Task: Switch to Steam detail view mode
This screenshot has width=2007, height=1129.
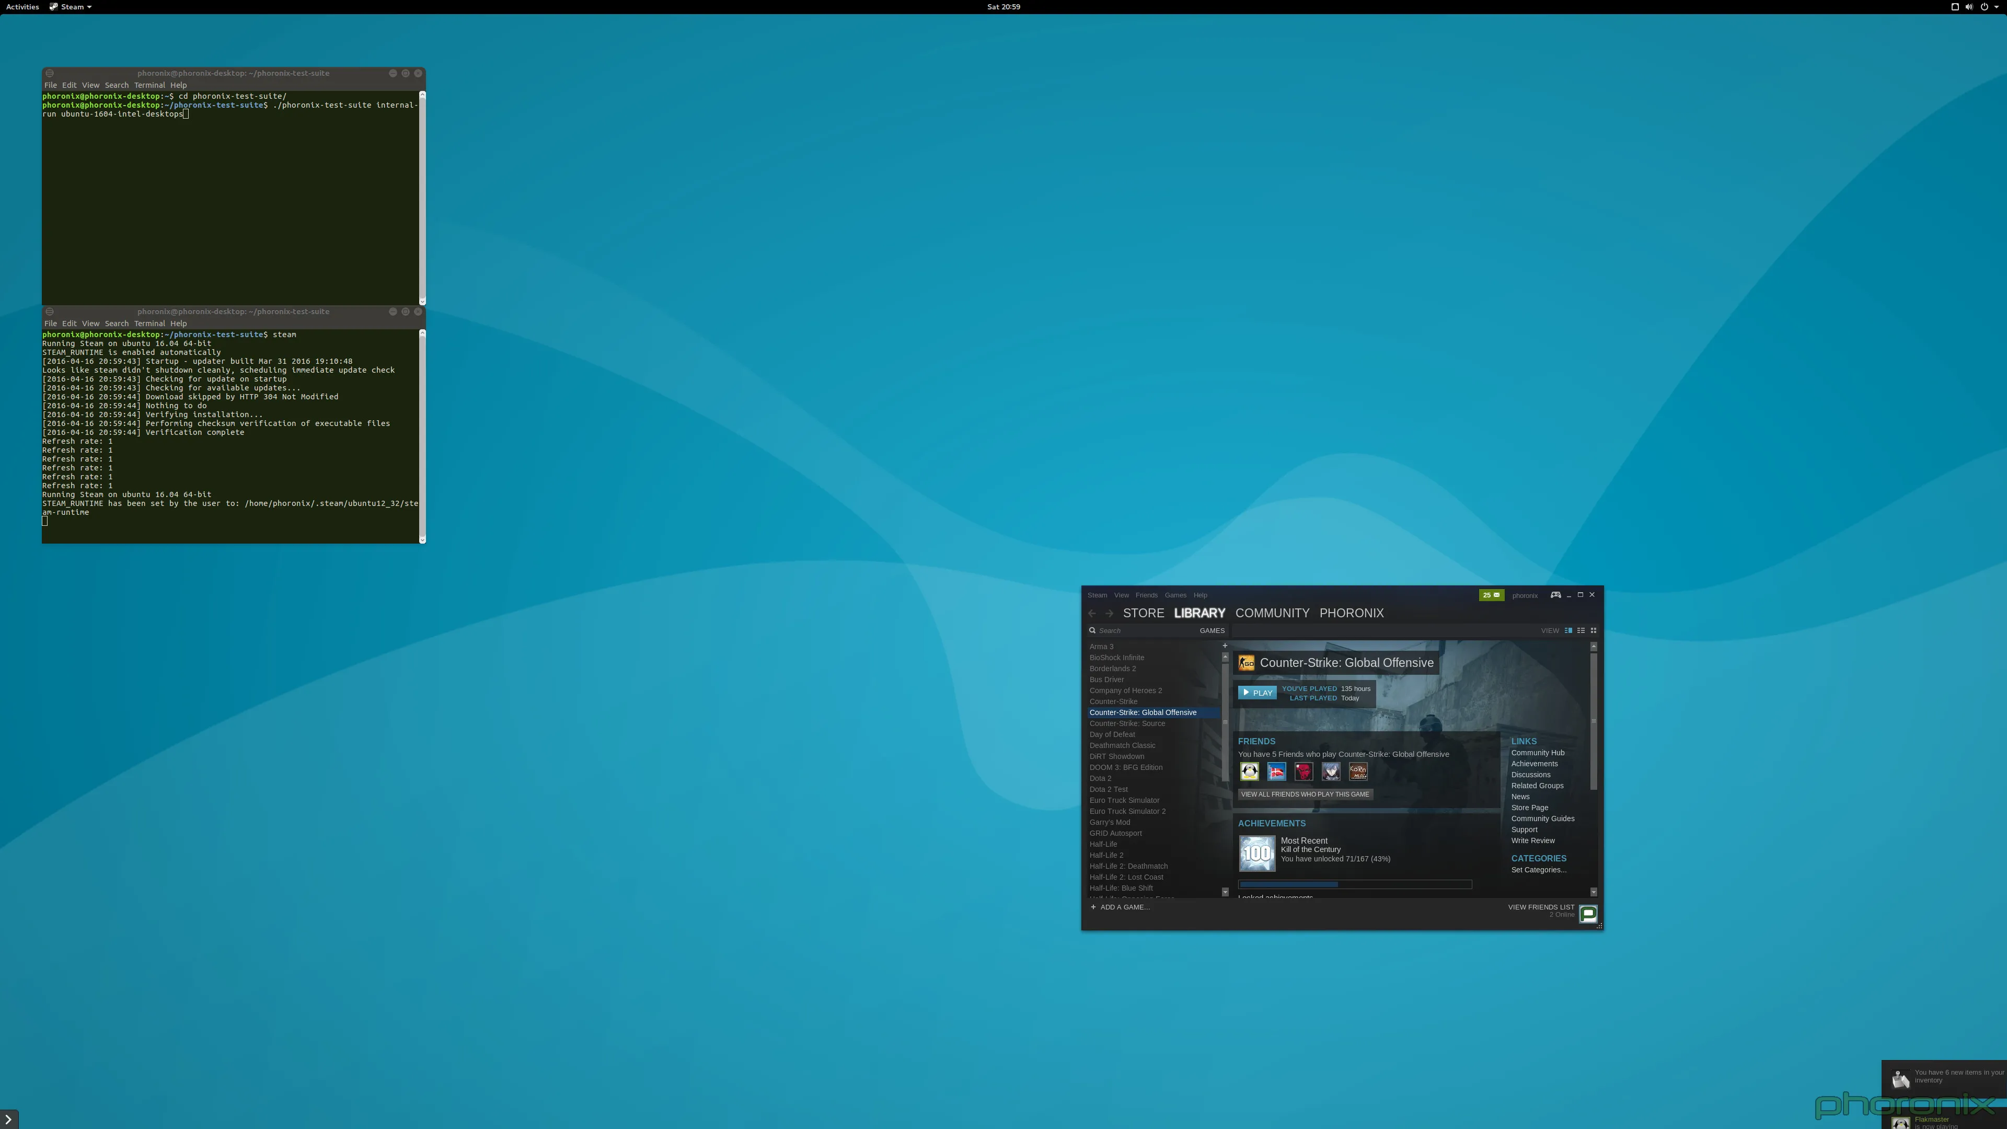Action: coord(1568,630)
